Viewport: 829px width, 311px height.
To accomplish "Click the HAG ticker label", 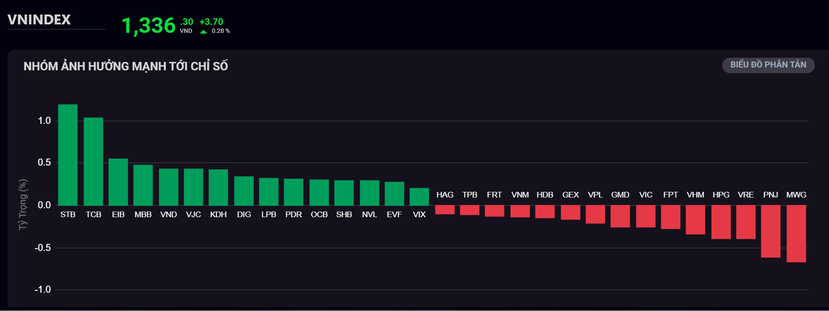I will [445, 195].
